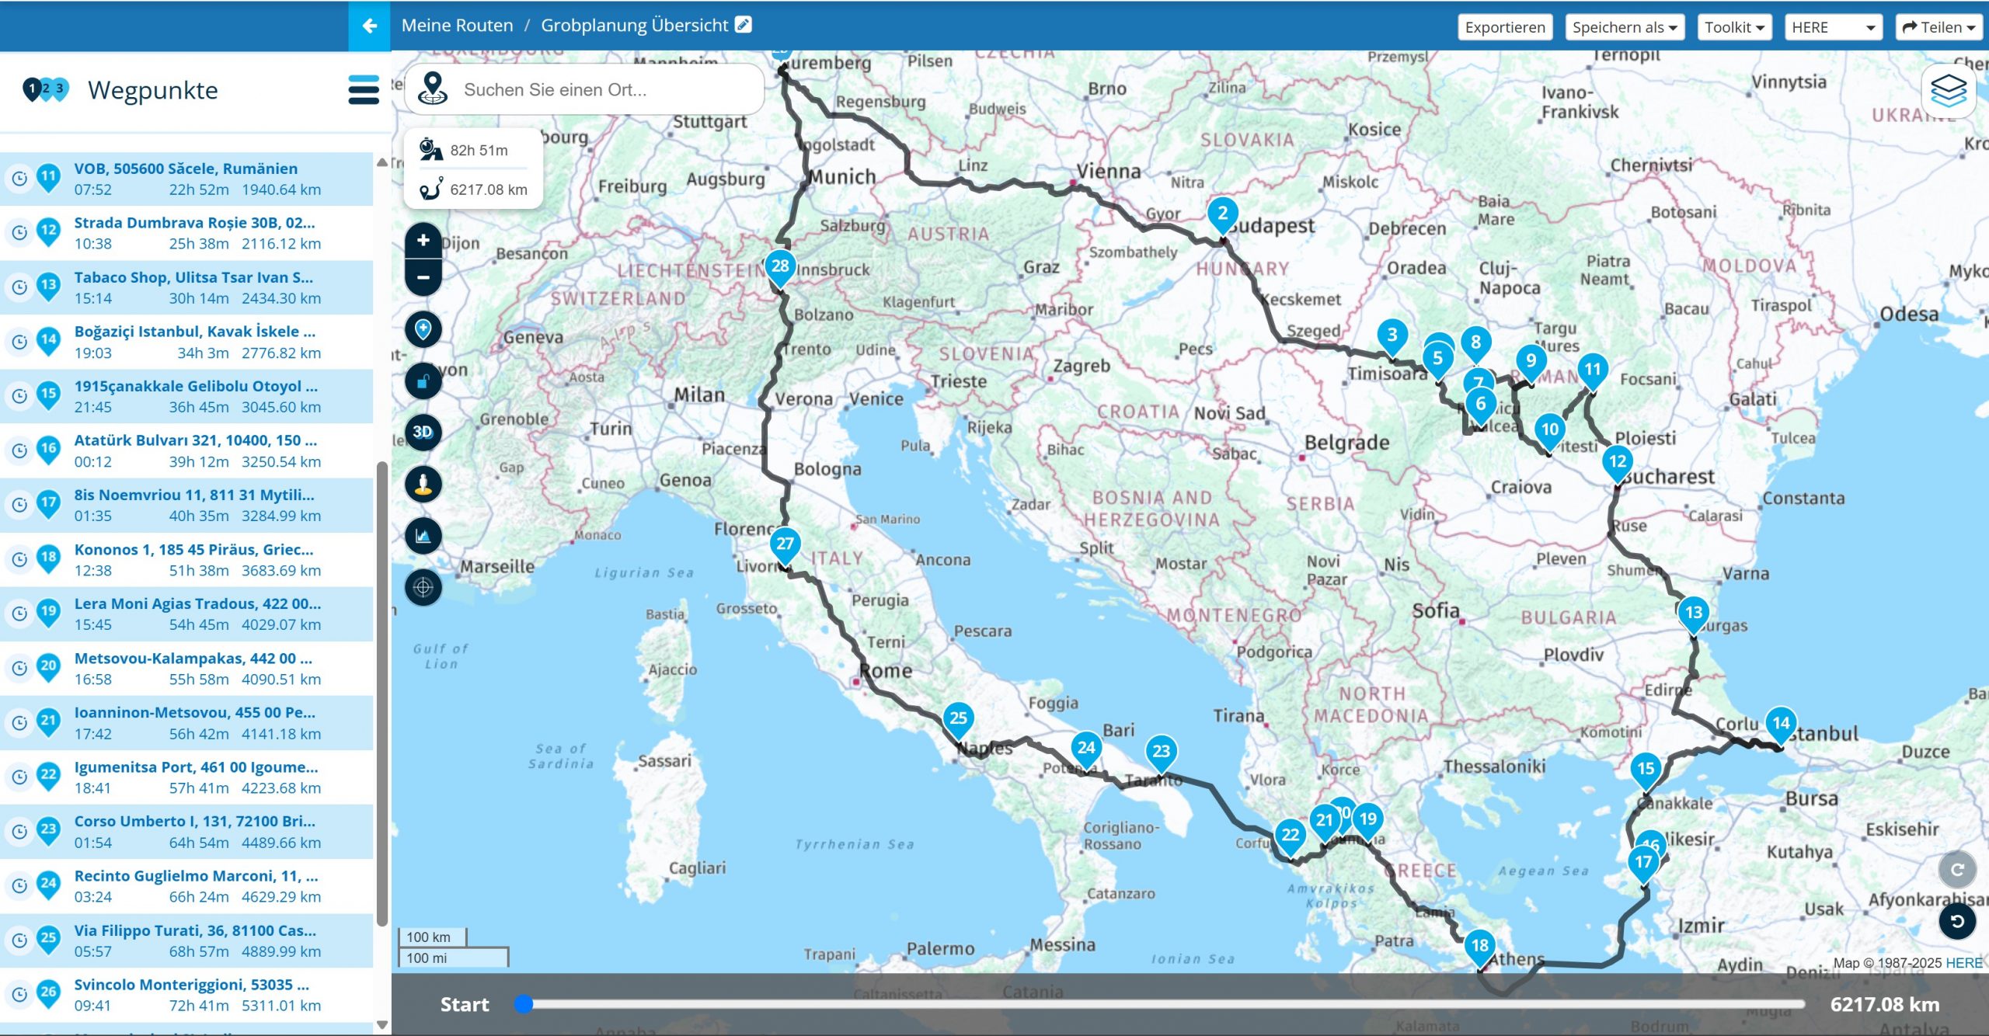Click the back arrow button

coord(369,26)
